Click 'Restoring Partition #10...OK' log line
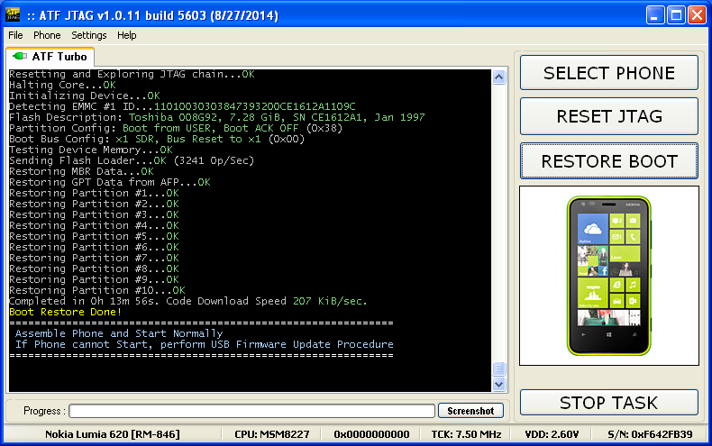This screenshot has height=446, width=712. pyautogui.click(x=97, y=290)
